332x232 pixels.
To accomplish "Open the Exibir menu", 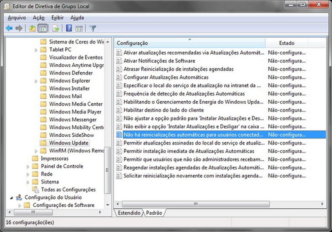I will (x=57, y=18).
